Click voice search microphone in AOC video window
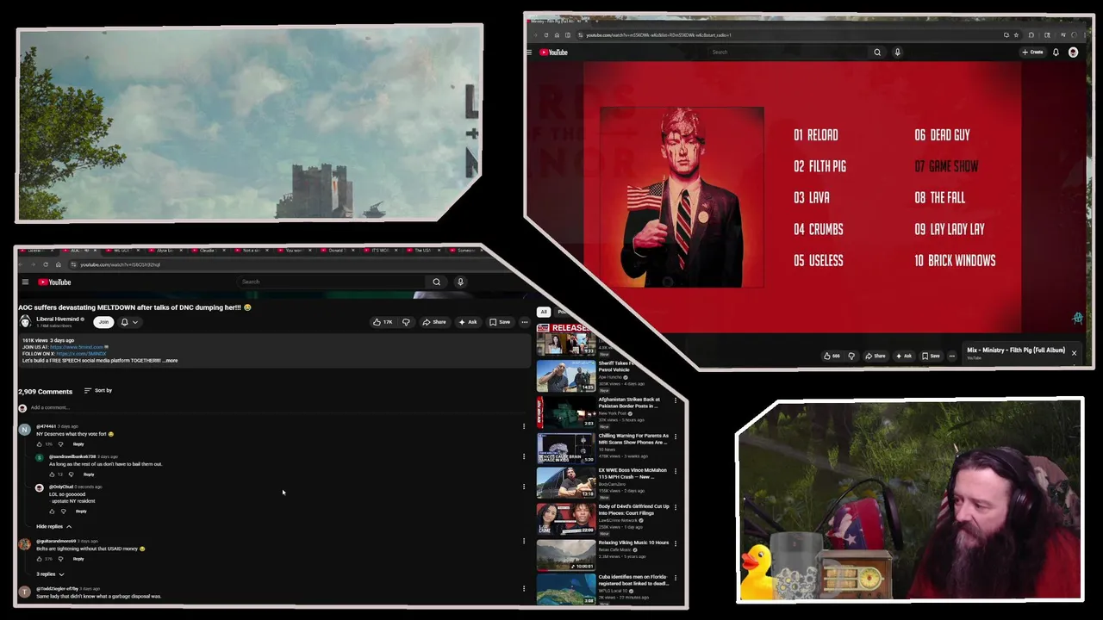This screenshot has height=620, width=1103. point(460,282)
